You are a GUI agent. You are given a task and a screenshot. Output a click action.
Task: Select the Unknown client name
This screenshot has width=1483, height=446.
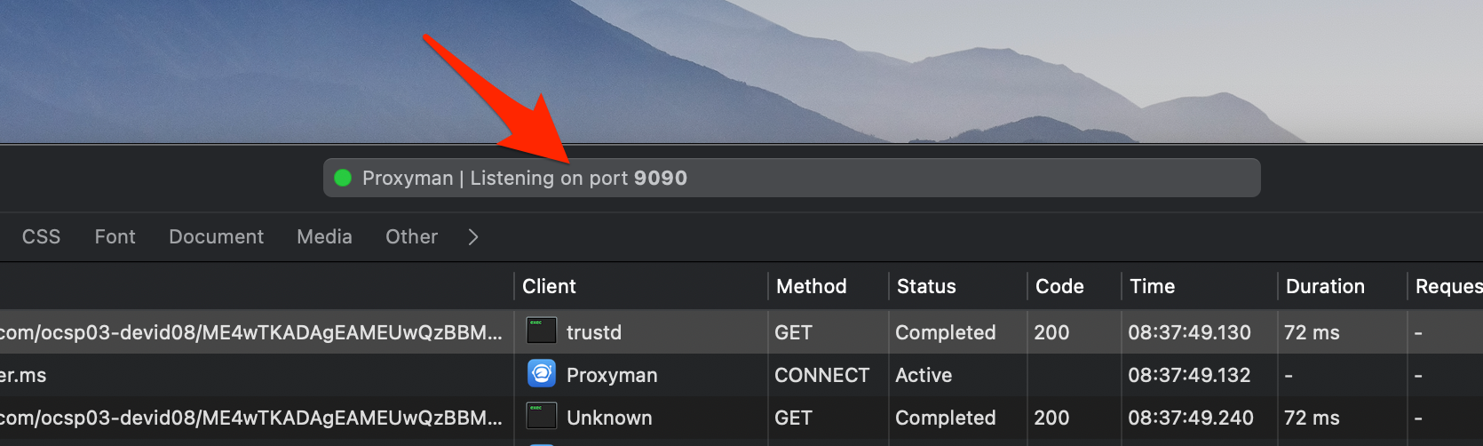[x=609, y=418]
